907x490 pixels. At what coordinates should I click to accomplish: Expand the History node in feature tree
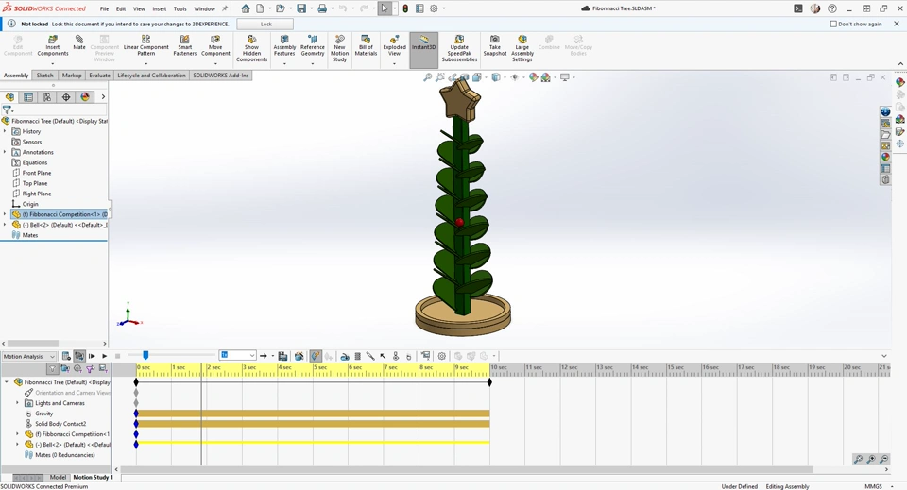[x=6, y=131]
